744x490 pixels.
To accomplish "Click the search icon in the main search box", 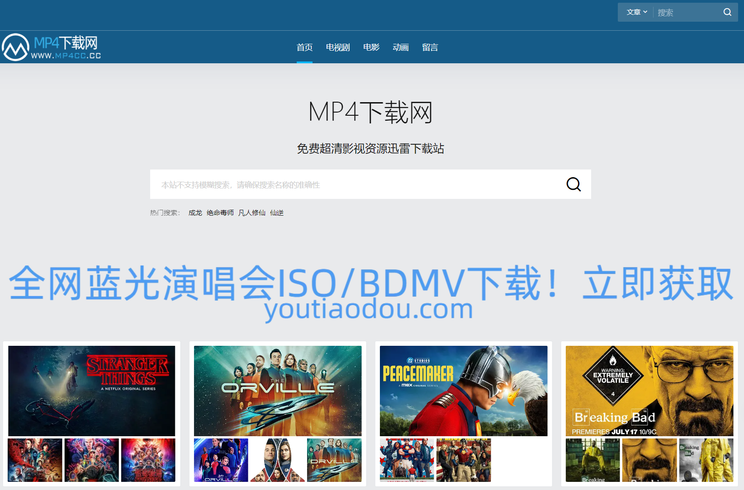I will [x=573, y=184].
